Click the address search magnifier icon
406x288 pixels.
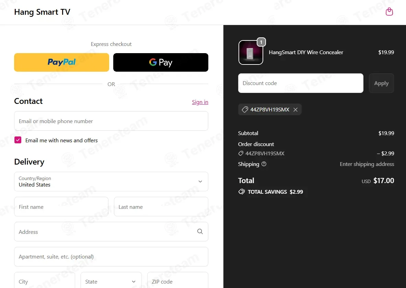pos(200,231)
